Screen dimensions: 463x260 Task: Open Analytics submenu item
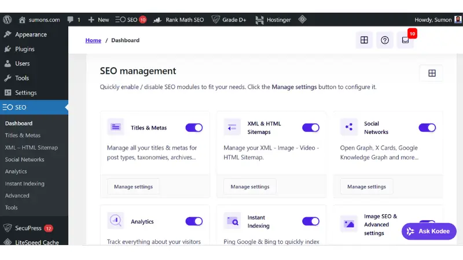tap(16, 172)
